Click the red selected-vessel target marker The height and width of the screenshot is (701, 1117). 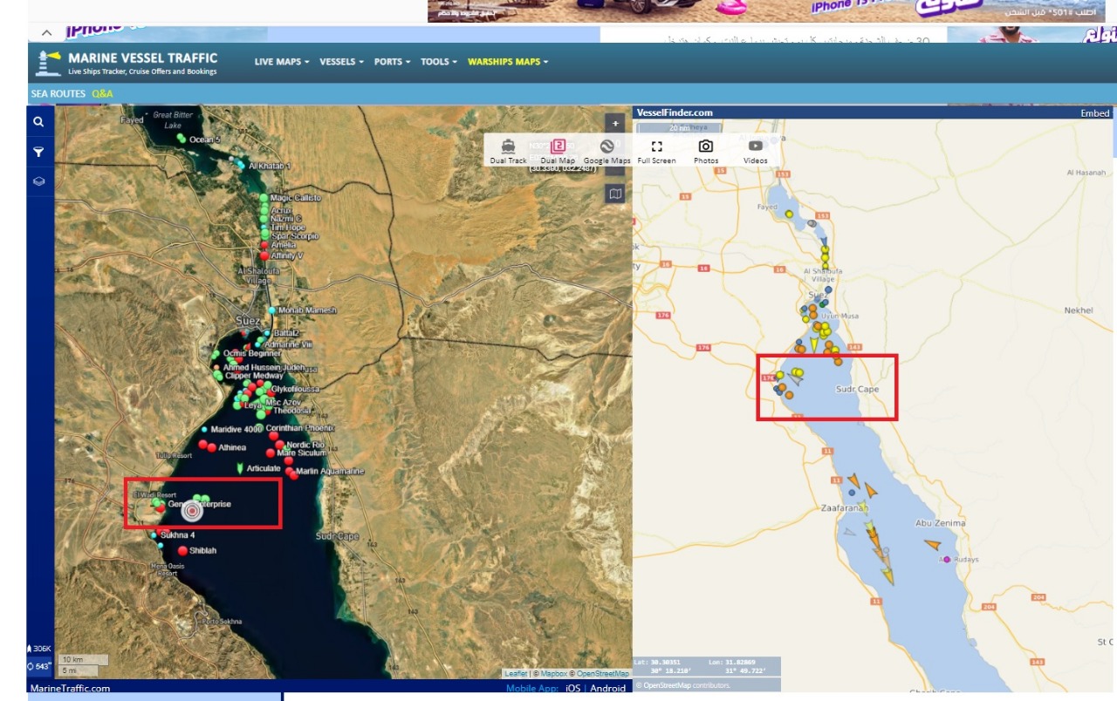click(x=193, y=512)
